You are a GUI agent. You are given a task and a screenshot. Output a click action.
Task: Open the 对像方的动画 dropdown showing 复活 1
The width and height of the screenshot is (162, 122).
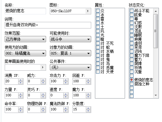click(x=71, y=53)
